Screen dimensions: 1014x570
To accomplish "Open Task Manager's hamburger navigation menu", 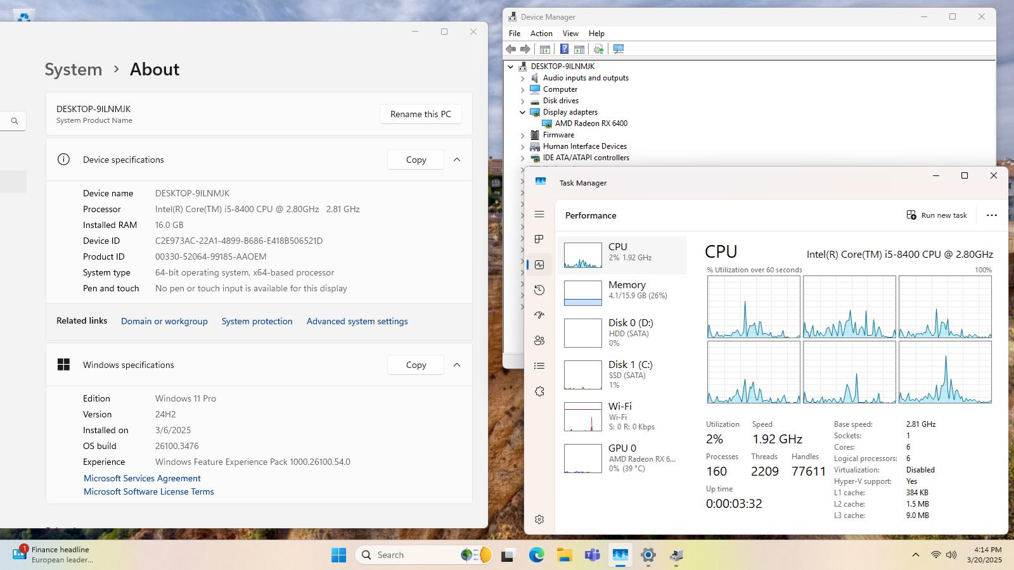I will pyautogui.click(x=539, y=215).
